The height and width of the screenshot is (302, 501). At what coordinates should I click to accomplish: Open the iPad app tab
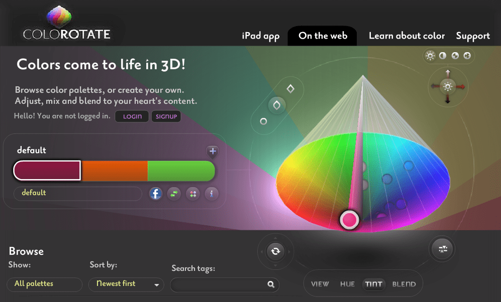tap(261, 36)
